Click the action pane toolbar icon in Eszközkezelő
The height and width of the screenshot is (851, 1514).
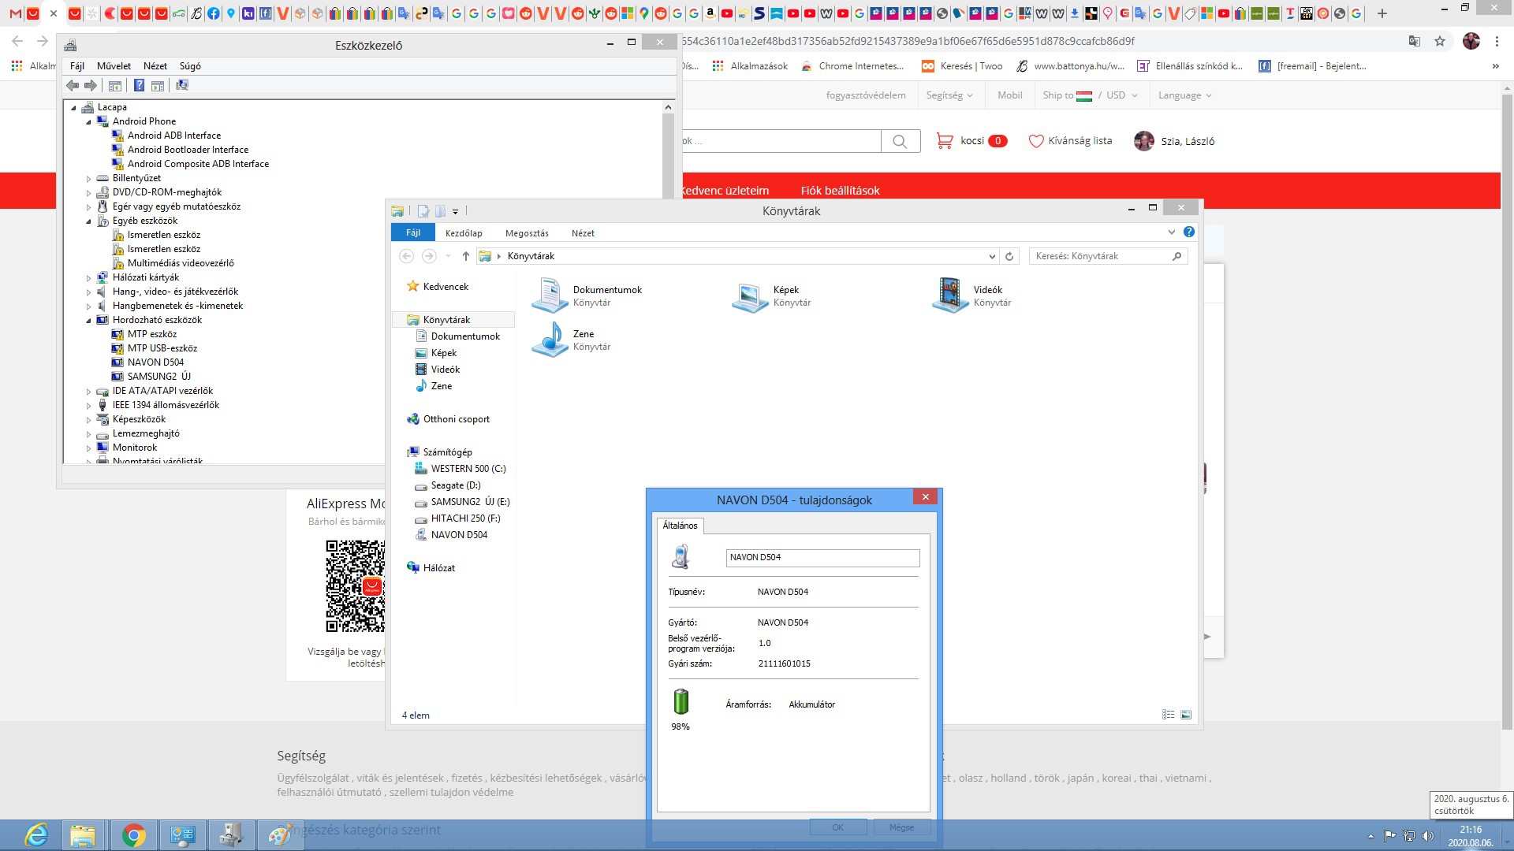pos(158,85)
